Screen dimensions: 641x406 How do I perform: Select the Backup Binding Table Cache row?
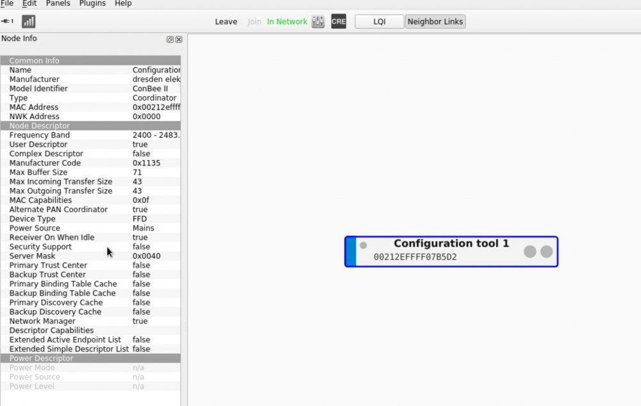(x=90, y=293)
